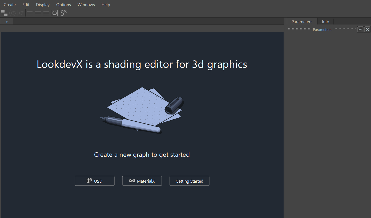Open the Getting Started guide
This screenshot has width=371, height=218.
click(189, 181)
